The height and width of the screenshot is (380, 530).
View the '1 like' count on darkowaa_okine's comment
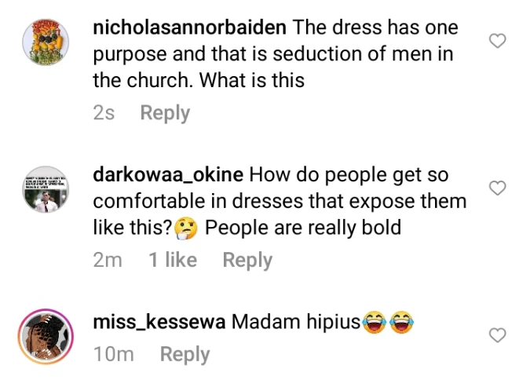(x=173, y=260)
